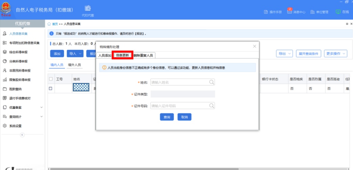Click the 在线 online status indicator
This screenshot has height=170, width=353.
pos(342,12)
